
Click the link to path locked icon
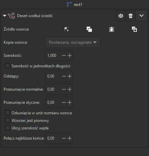pyautogui.click(x=134, y=29)
